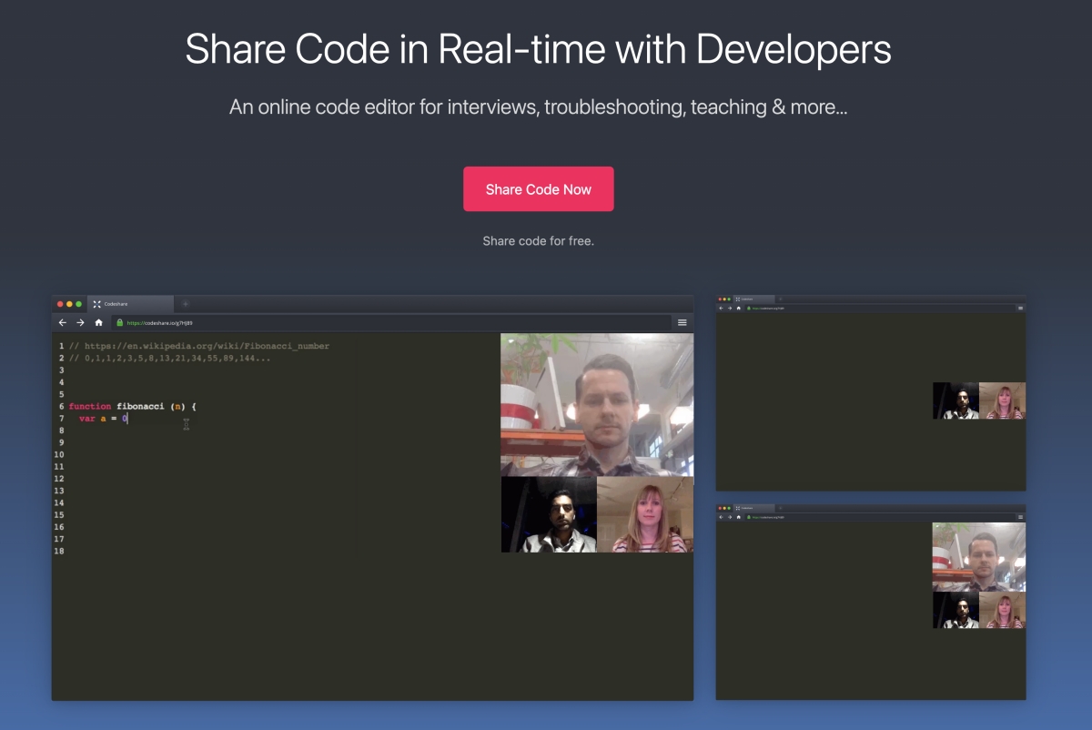This screenshot has height=730, width=1092.
Task: Click the large video of man in plaid shirt
Action: (x=597, y=404)
